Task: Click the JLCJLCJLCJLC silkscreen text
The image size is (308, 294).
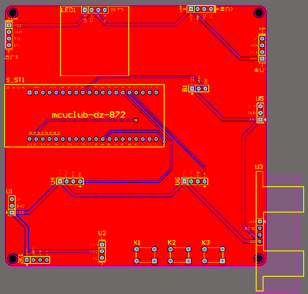Action: [44, 134]
